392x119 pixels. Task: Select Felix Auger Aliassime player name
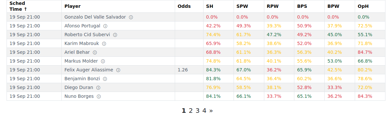(x=89, y=70)
